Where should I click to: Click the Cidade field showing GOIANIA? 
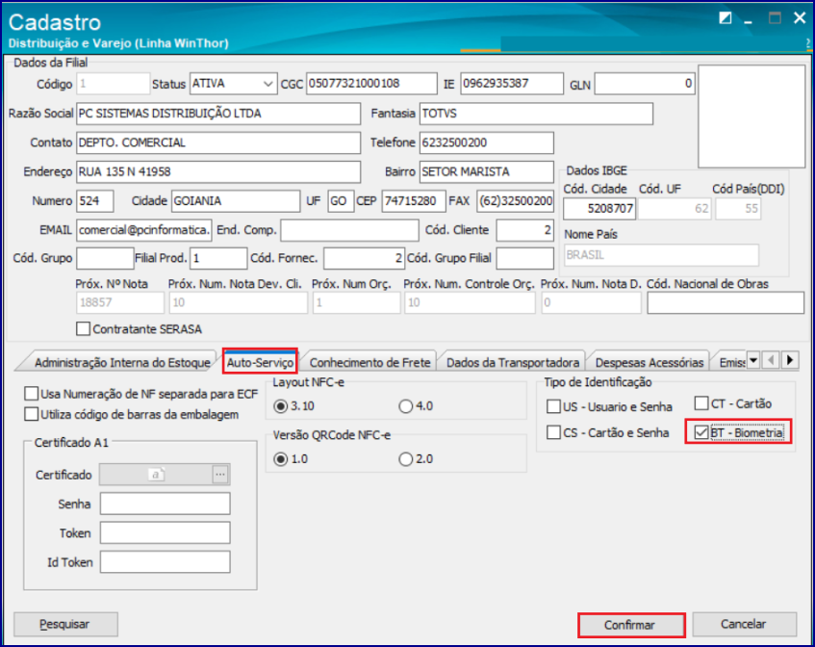click(x=236, y=201)
